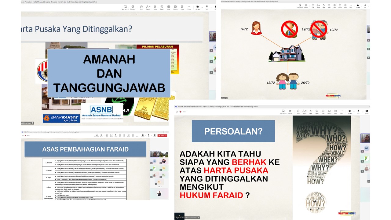Toggle Camera in Asas Pembahagian Faraid window
This screenshot has height=220, width=391.
click(143, 135)
